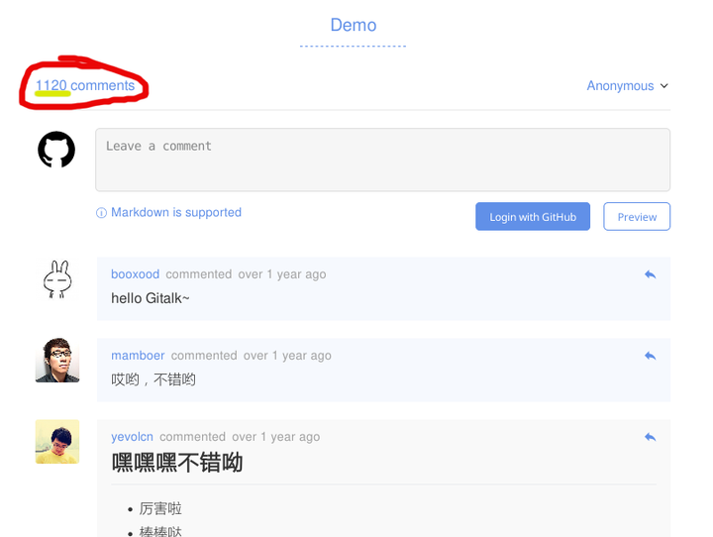Open booxood's rabbit avatar image
This screenshot has height=537, width=713.
tap(56, 279)
